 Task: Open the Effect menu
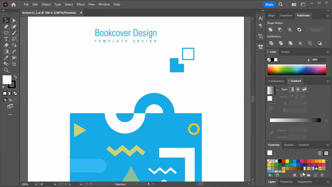81,4
